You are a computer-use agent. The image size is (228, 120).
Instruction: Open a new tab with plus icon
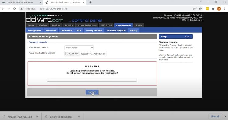click(x=90, y=2)
